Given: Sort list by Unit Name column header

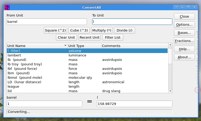Looking at the screenshot, I should (37, 46).
